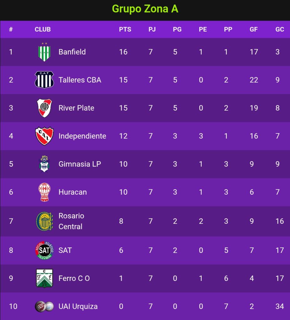Select the CLUB column header
Image resolution: width=290 pixels, height=320 pixels.
[x=43, y=29]
